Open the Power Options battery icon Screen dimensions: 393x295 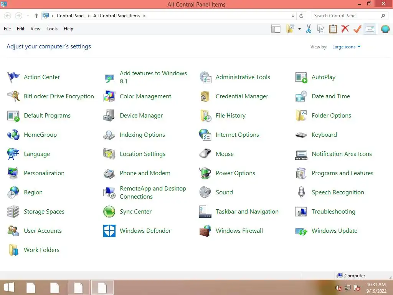(205, 173)
